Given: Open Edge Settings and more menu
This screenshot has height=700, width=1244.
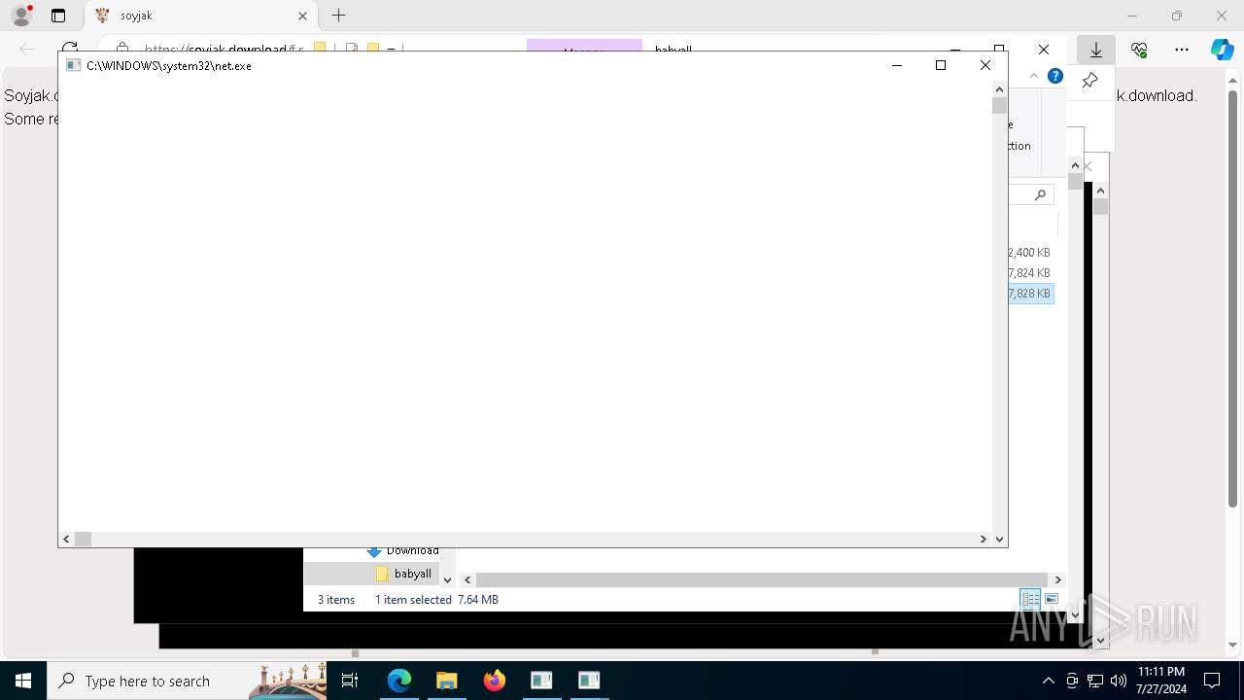Looking at the screenshot, I should click(1182, 50).
